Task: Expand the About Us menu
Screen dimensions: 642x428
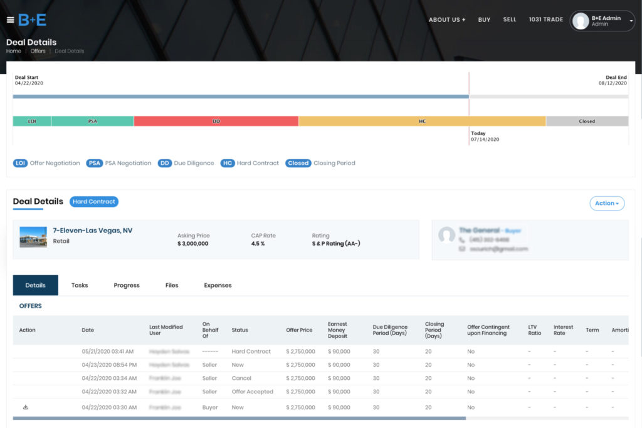Action: coord(446,20)
